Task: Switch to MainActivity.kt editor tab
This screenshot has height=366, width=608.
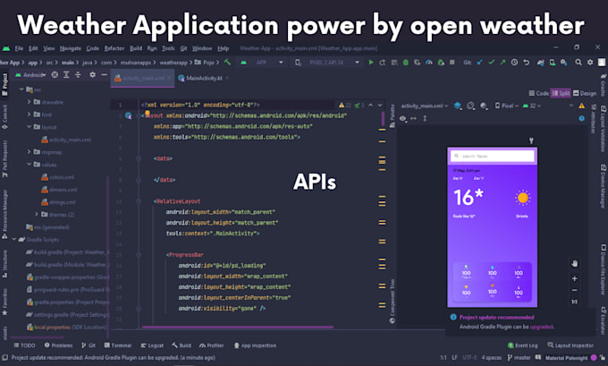Action: [x=202, y=78]
